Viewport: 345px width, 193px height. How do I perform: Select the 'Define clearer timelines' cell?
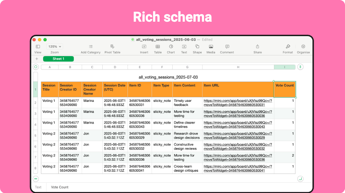coord(187,125)
